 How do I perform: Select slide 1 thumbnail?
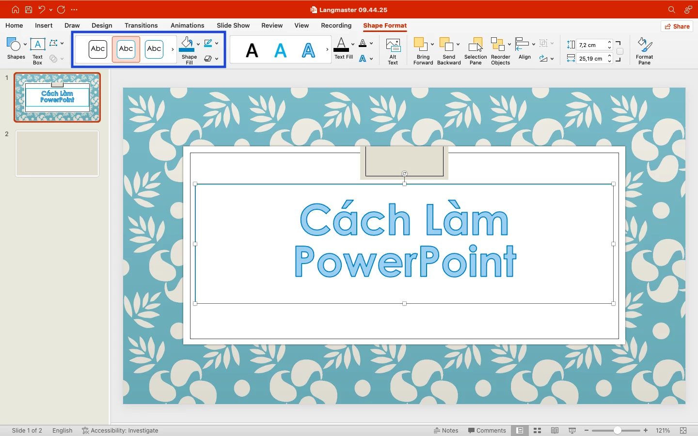57,97
